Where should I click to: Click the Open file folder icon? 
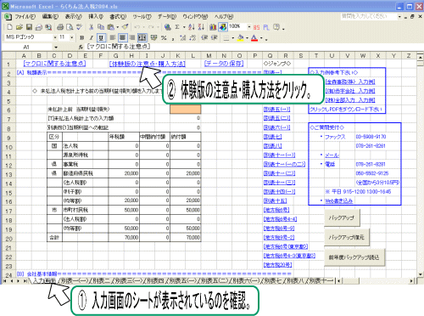[x=20, y=27]
